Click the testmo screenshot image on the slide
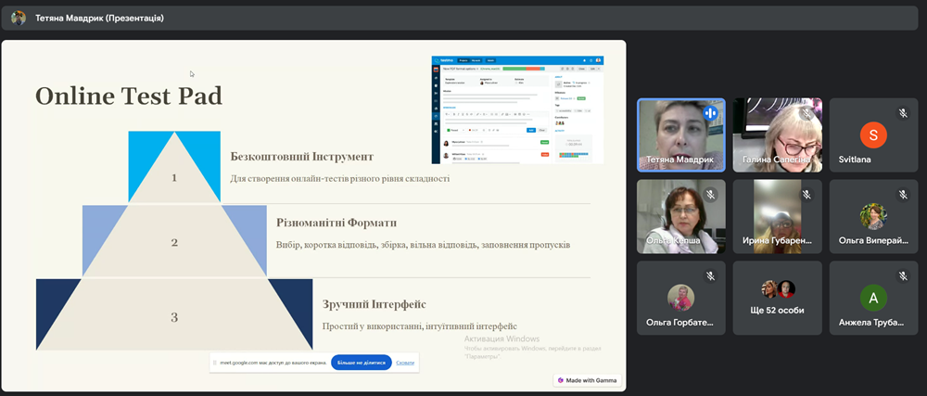Image resolution: width=927 pixels, height=396 pixels. (517, 109)
